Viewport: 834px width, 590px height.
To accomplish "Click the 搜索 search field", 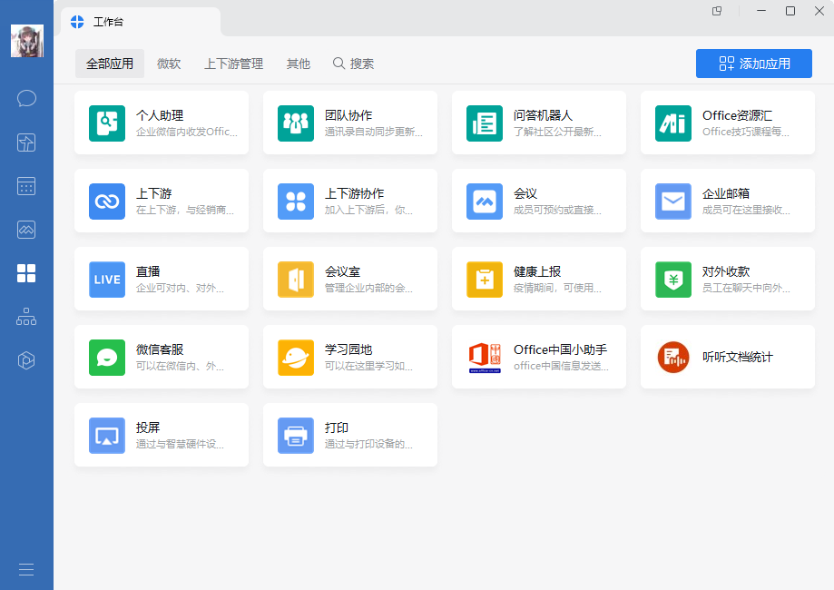I will coord(353,64).
